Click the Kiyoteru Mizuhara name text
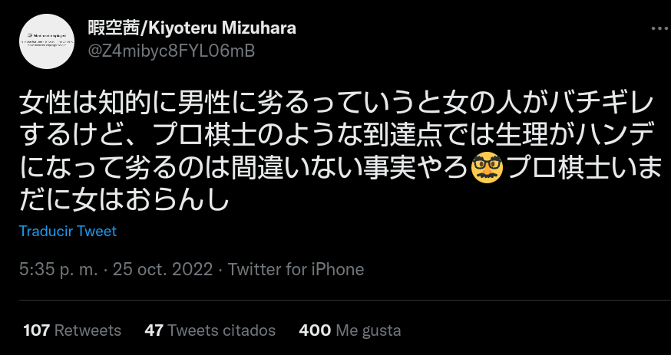The image size is (671, 355). coord(219,28)
